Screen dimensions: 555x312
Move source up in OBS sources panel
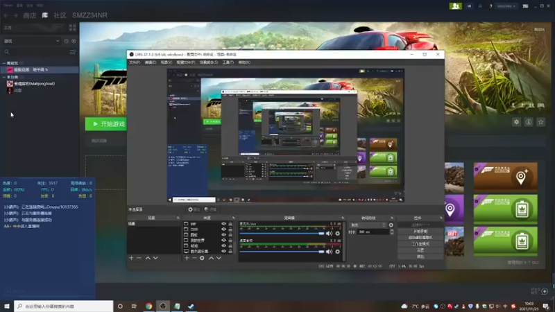[x=212, y=258]
